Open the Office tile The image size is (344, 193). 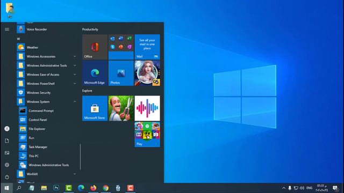click(x=95, y=47)
